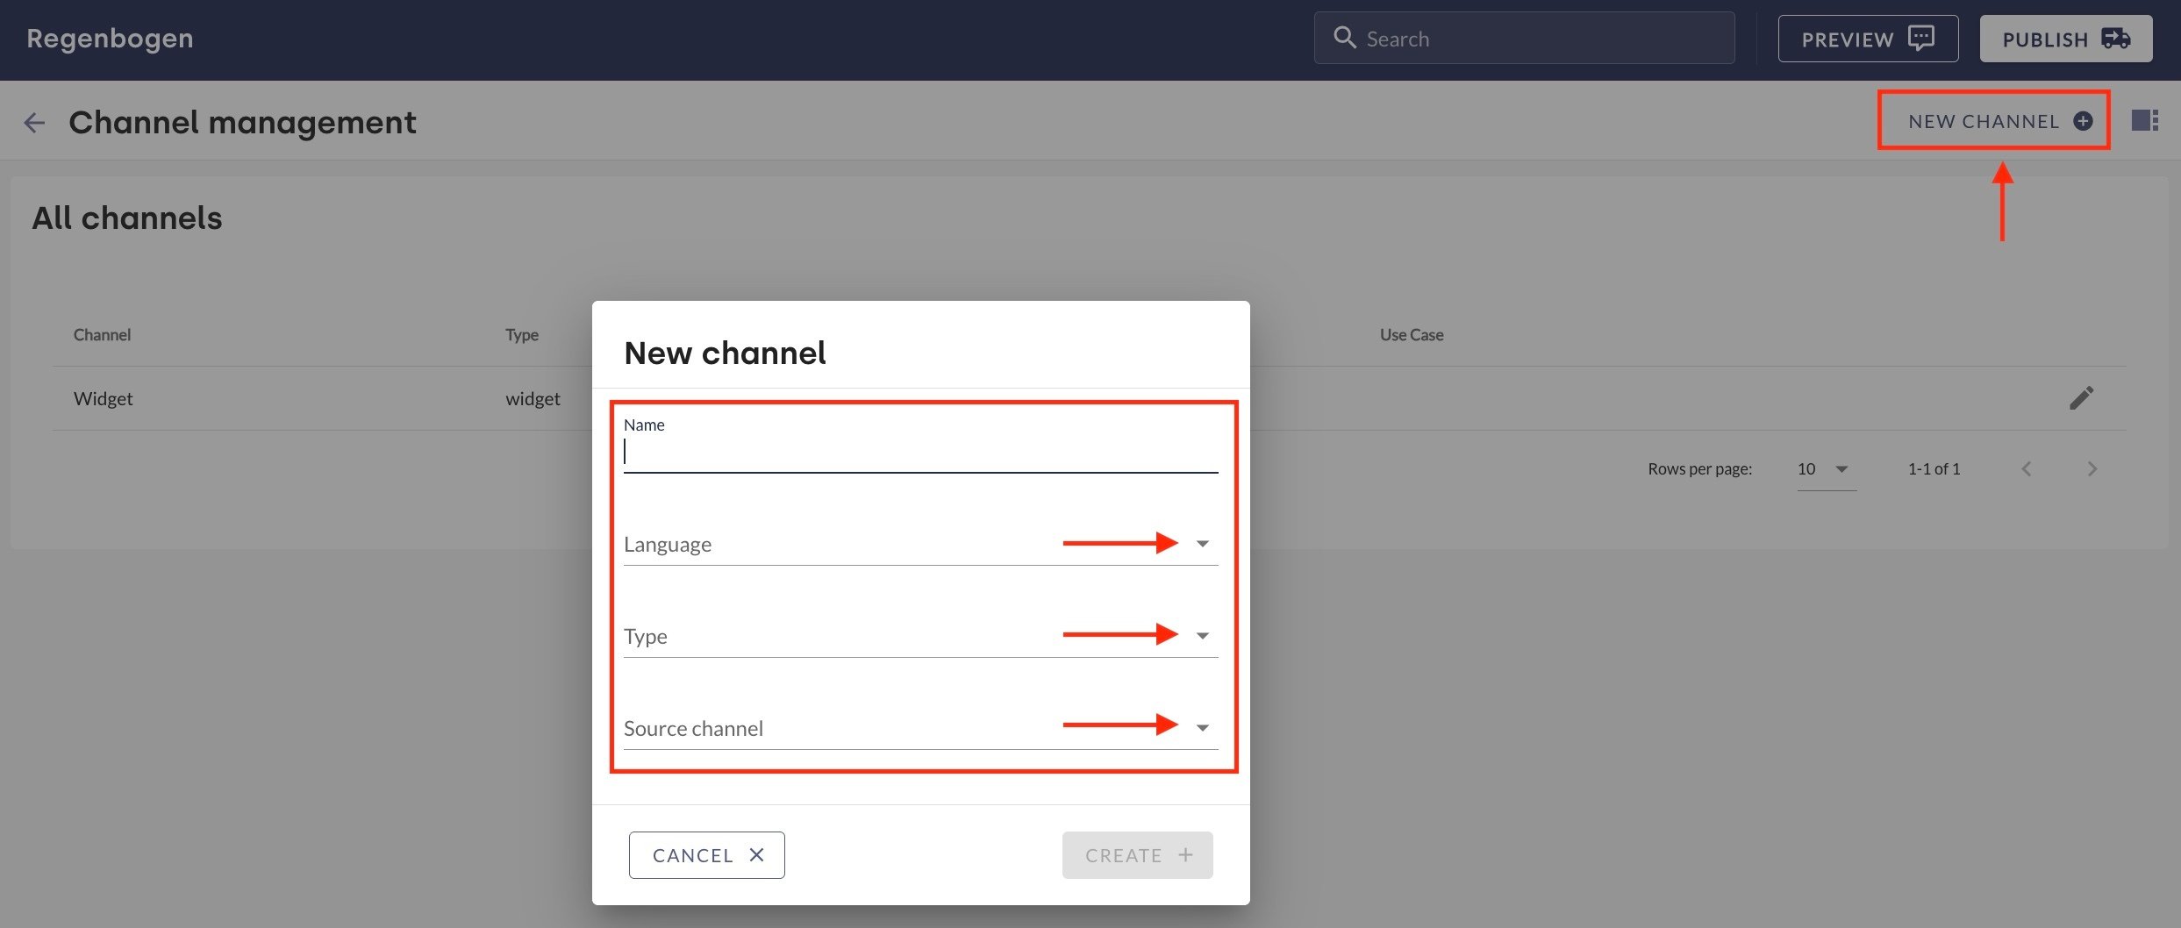Select the Widget channel row
The width and height of the screenshot is (2181, 928).
pos(104,399)
